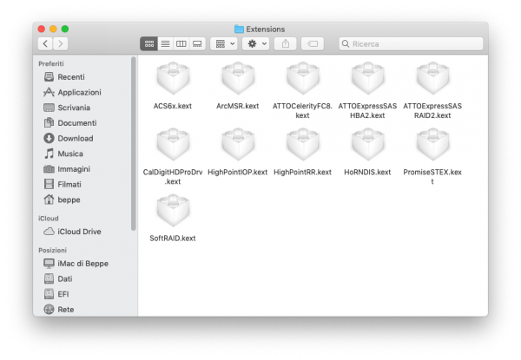Select the SoftRAID.kext file icon
The width and height of the screenshot is (521, 360).
click(173, 211)
